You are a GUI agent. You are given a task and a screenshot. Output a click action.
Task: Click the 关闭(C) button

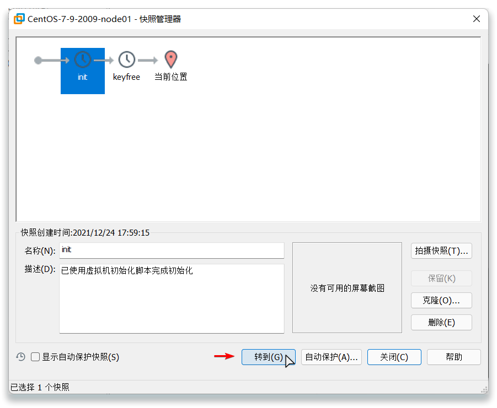click(x=394, y=357)
